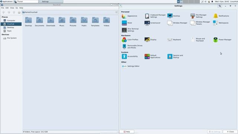Click the Help button in Settings
Image resolution: width=238 pixels, height=134 pixels.
click(x=127, y=132)
